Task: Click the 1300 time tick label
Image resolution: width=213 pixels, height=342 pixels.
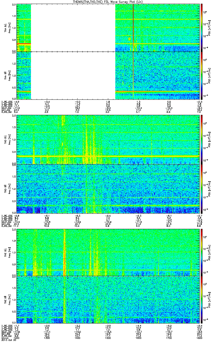Action: [x=47, y=337]
